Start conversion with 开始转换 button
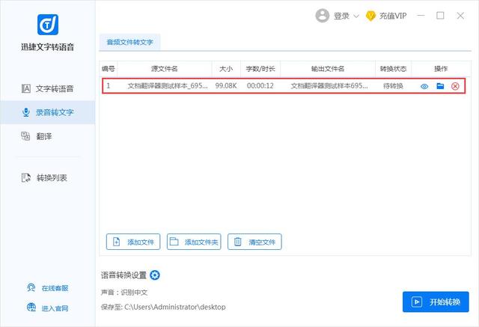 pyautogui.click(x=436, y=302)
